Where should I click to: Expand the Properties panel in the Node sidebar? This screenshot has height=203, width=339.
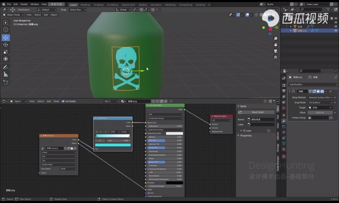point(246,135)
